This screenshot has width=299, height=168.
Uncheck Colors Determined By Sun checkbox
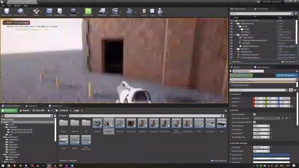pyautogui.click(x=254, y=122)
